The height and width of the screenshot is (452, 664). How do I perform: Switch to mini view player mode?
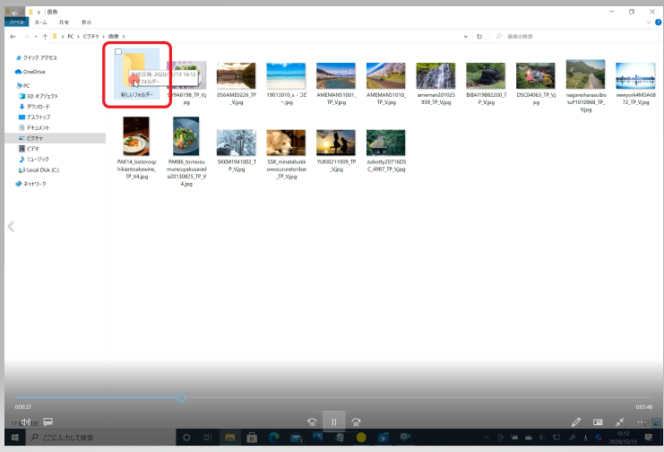click(x=598, y=422)
